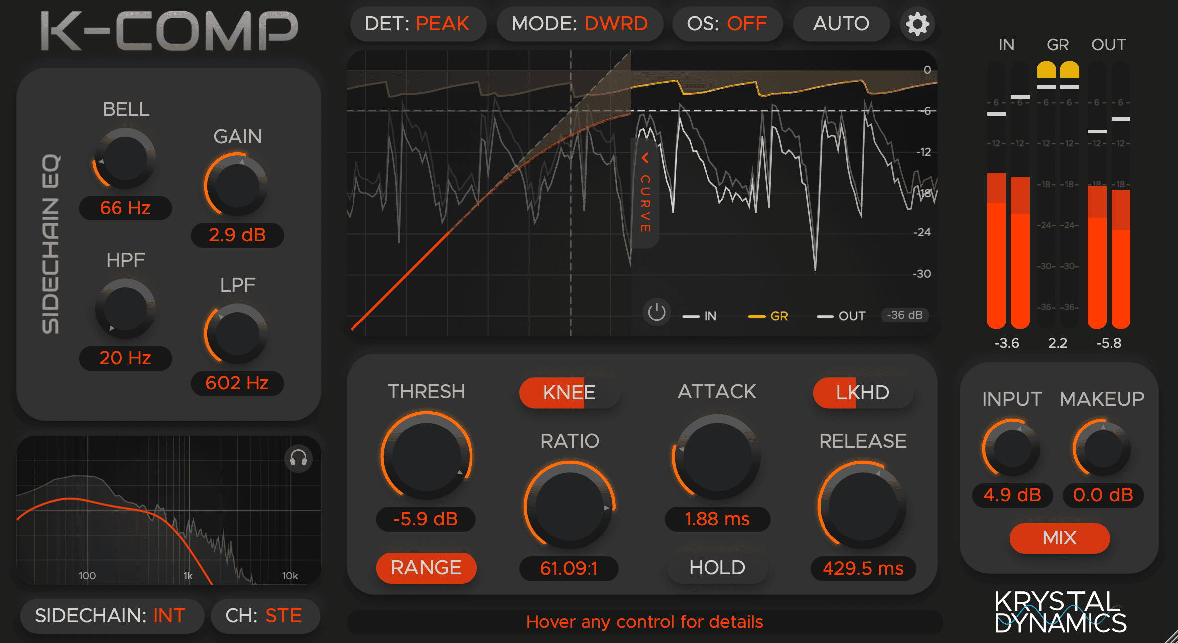
Task: Click the 61.09:1 ratio value field
Action: tap(569, 569)
